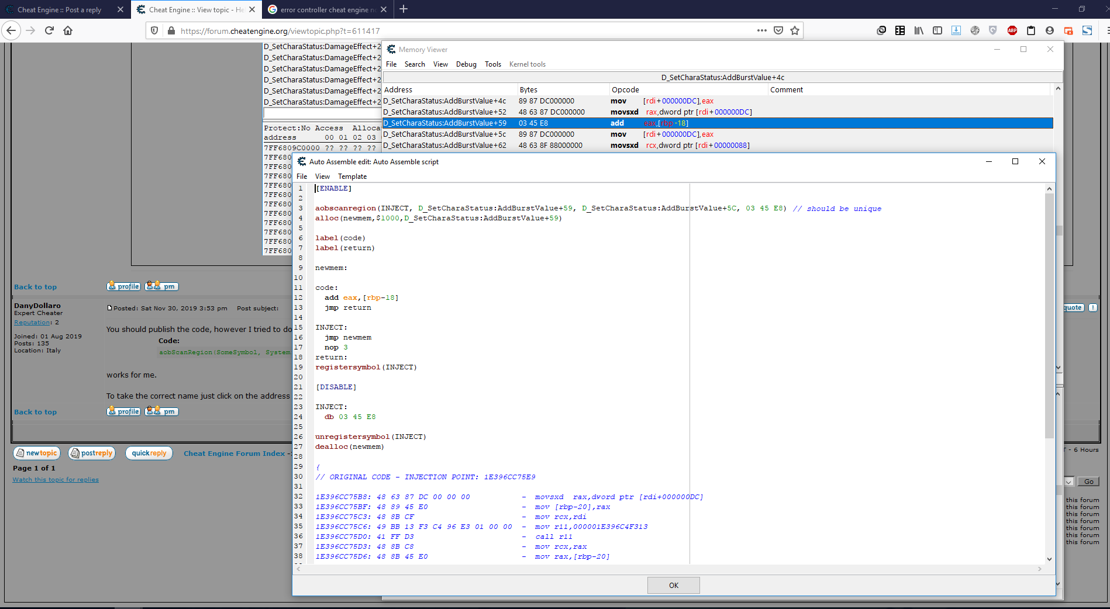This screenshot has width=1110, height=609.
Task: Show the Firefox sidebars
Action: 937,30
